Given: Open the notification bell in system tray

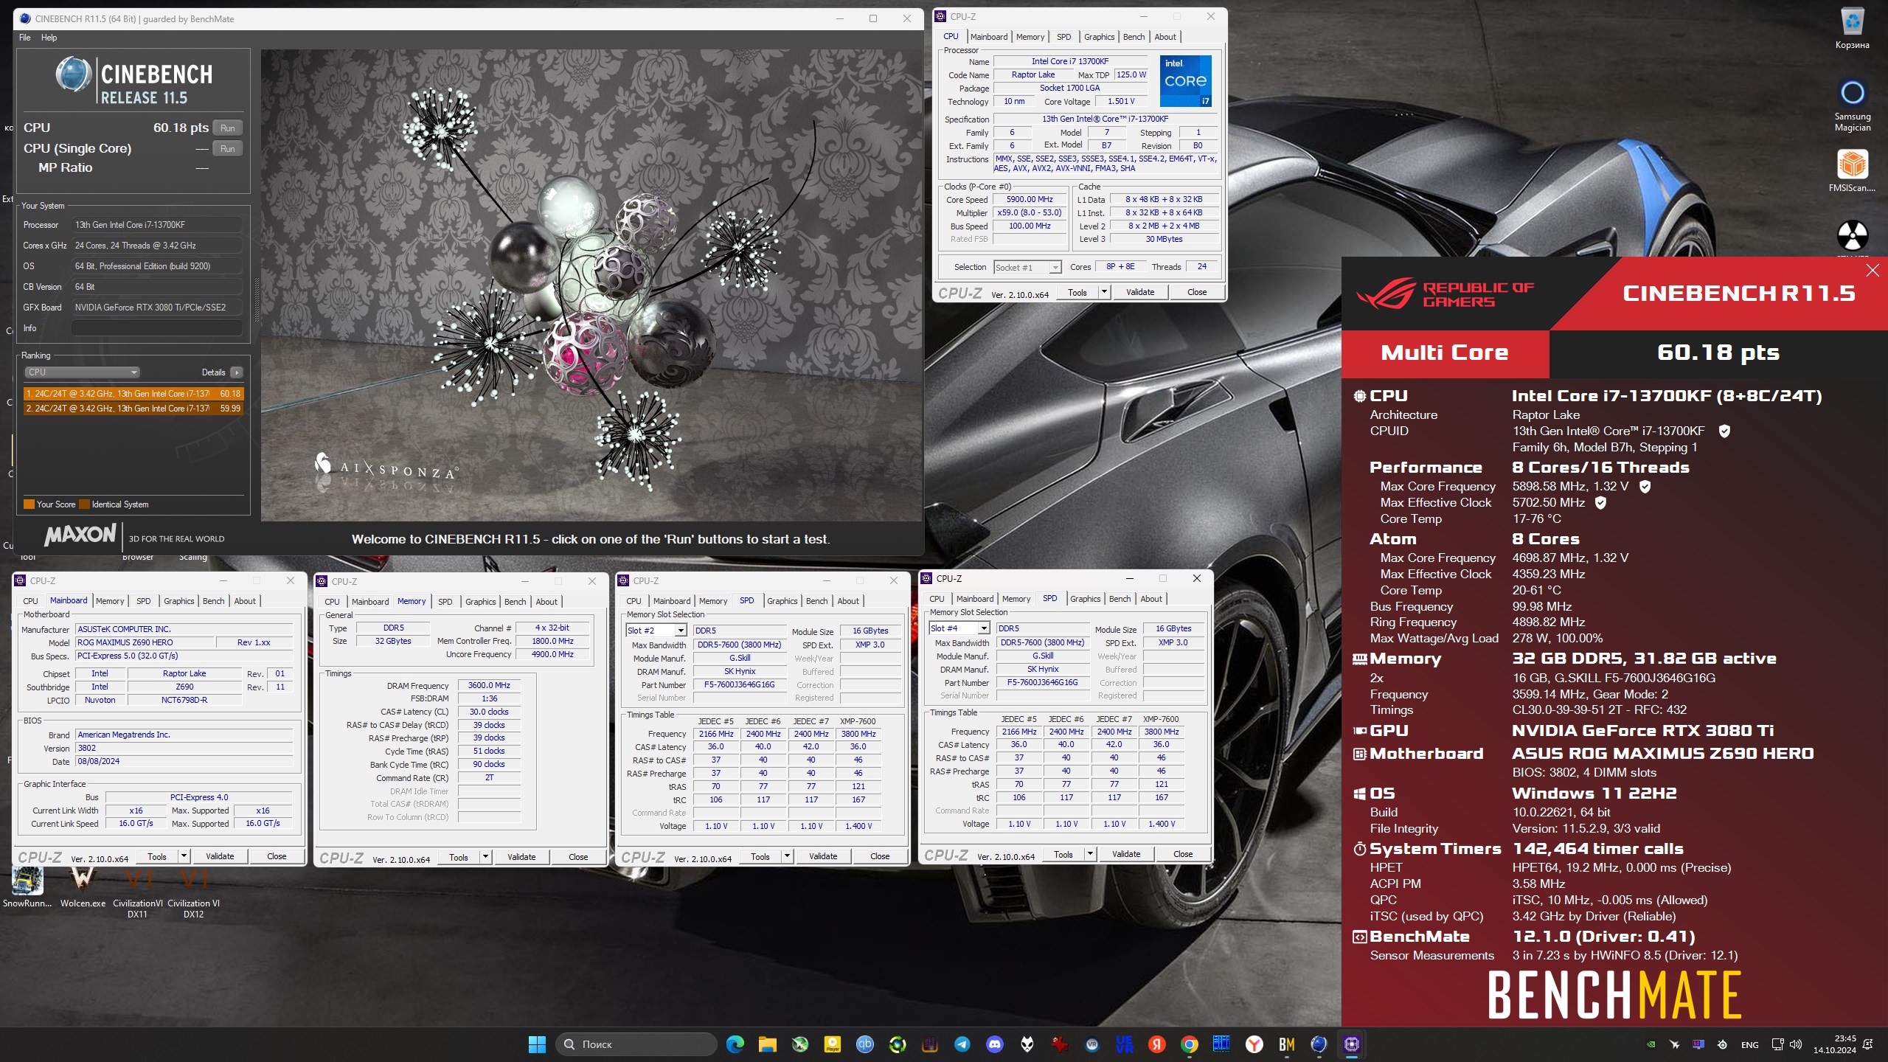Looking at the screenshot, I should coord(1867,1044).
